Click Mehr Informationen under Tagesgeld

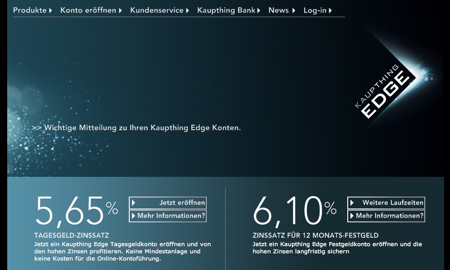168,216
